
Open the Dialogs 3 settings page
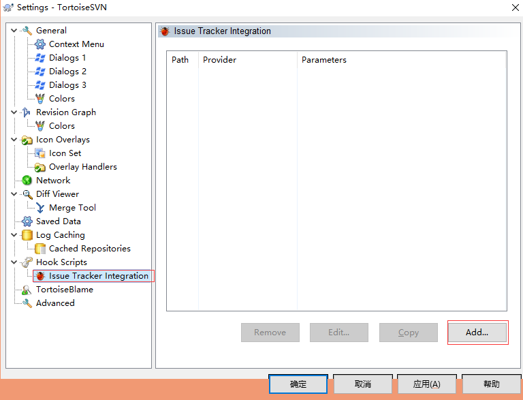(x=67, y=85)
